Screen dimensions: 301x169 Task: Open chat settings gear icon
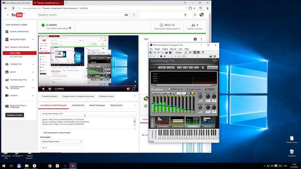tap(195, 39)
